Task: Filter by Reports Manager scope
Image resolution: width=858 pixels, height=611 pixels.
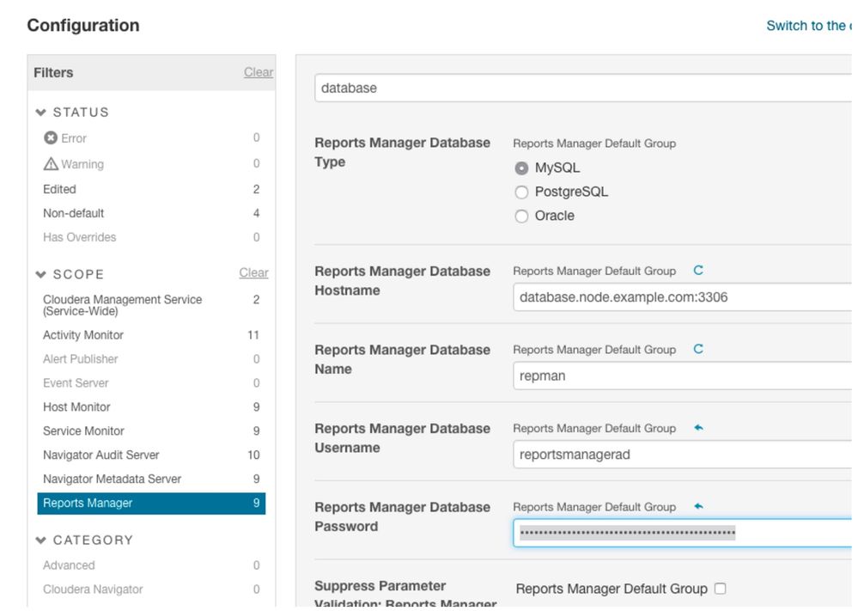Action: point(88,504)
